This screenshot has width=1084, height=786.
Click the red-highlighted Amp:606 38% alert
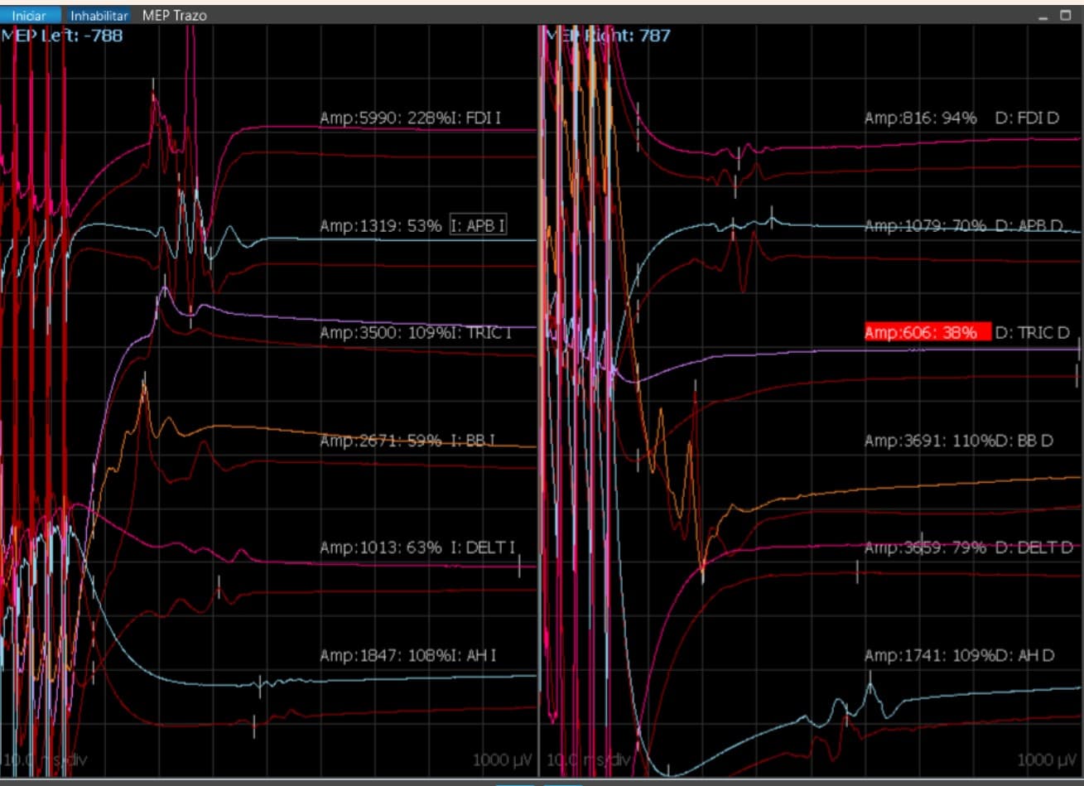(927, 332)
